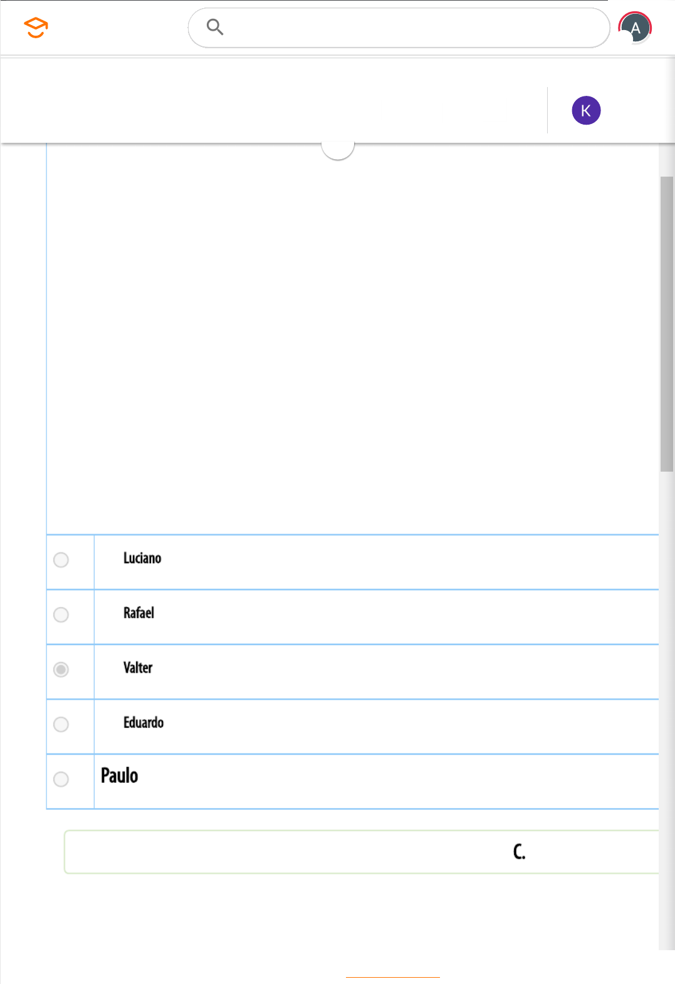This screenshot has height=984, width=675.
Task: Click the Paulo answer text
Action: [119, 775]
